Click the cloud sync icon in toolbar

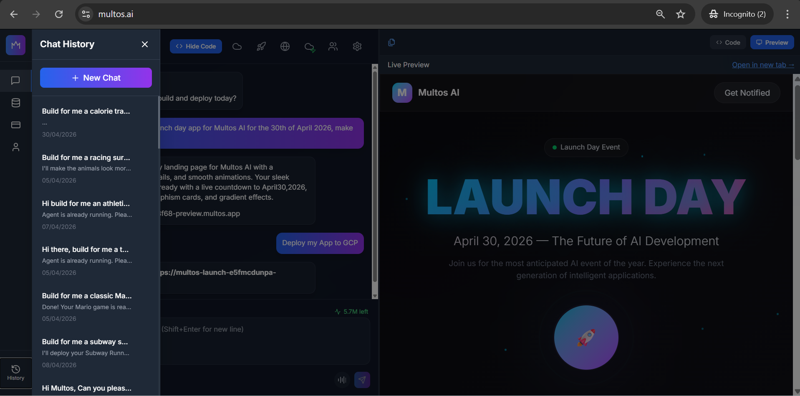click(310, 47)
